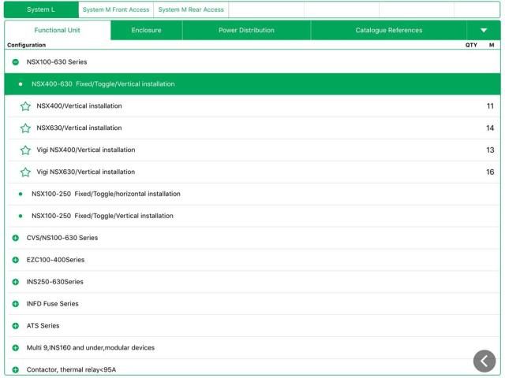Switch to the Enclosure tab
The image size is (505, 378).
146,31
